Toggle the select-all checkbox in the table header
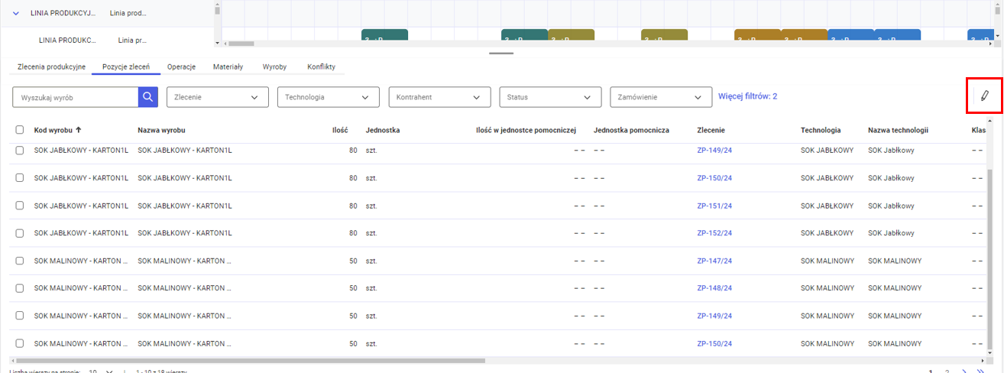This screenshot has height=373, width=1004. point(20,130)
